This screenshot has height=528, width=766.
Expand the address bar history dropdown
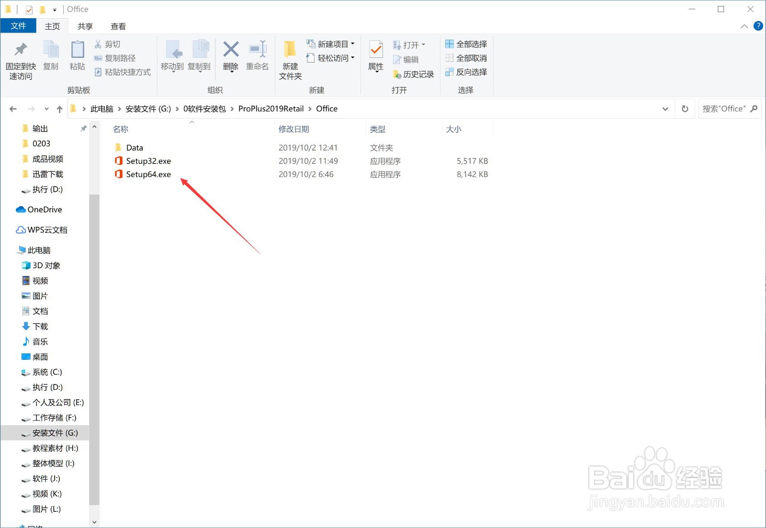point(665,109)
